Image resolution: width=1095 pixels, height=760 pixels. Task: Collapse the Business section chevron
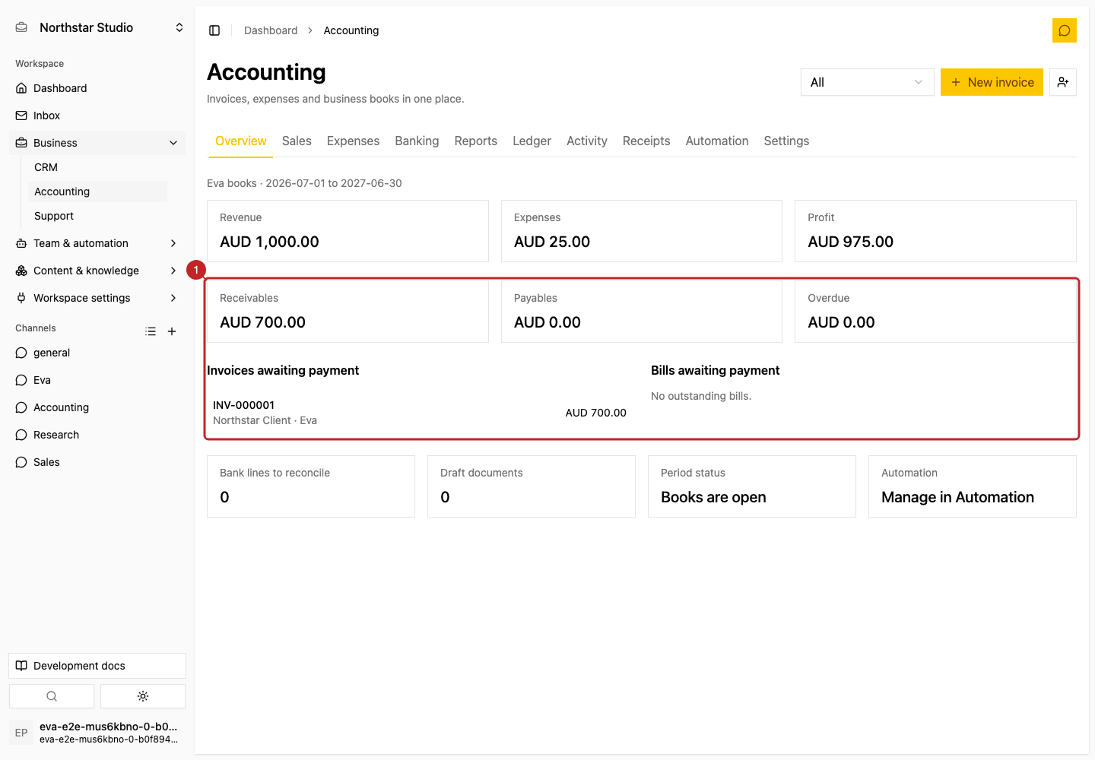pyautogui.click(x=173, y=143)
